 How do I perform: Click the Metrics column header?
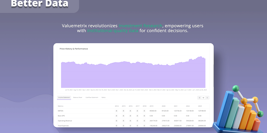[x=60, y=106]
